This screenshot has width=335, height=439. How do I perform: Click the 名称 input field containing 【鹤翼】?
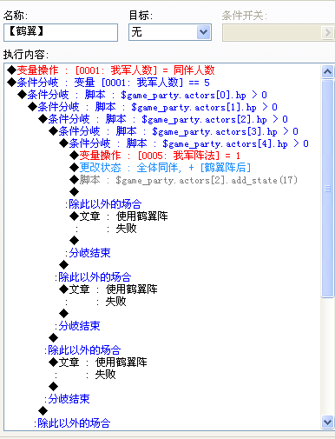[61, 32]
